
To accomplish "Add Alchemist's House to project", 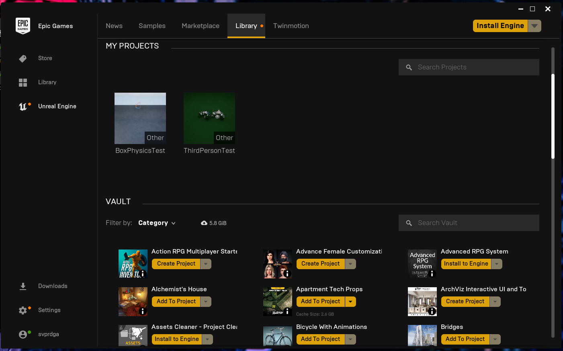I will (x=176, y=302).
